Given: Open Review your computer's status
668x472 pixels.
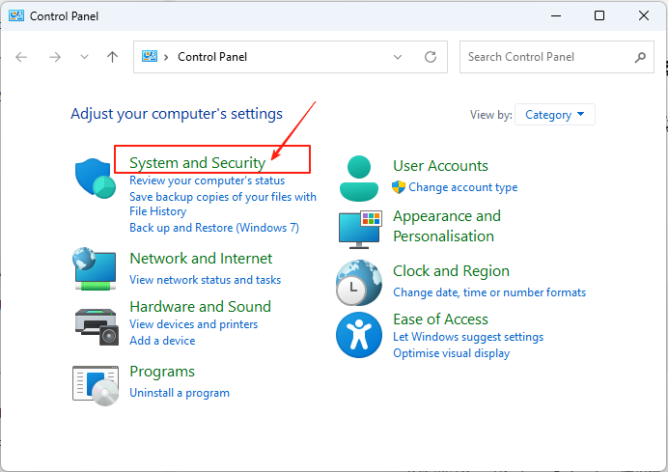Looking at the screenshot, I should (x=207, y=180).
